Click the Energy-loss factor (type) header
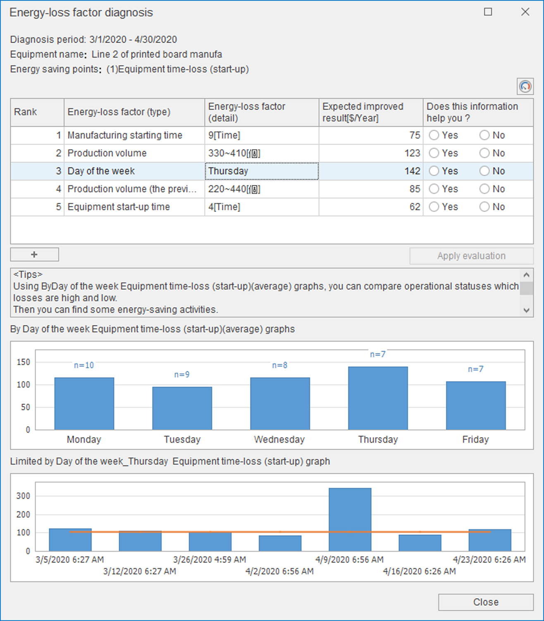Viewport: 544px width, 621px height. [134, 112]
